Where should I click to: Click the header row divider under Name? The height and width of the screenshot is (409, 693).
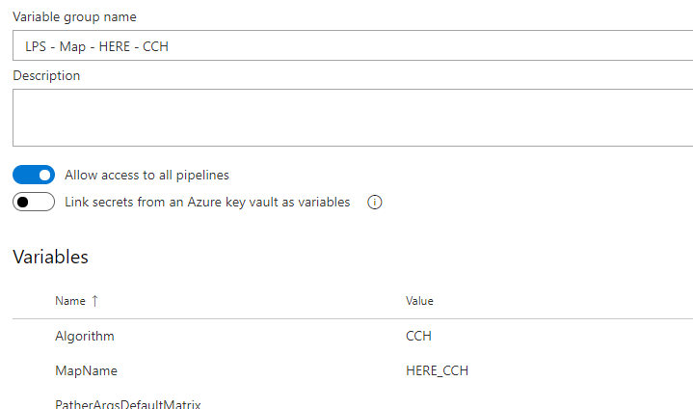[353, 318]
